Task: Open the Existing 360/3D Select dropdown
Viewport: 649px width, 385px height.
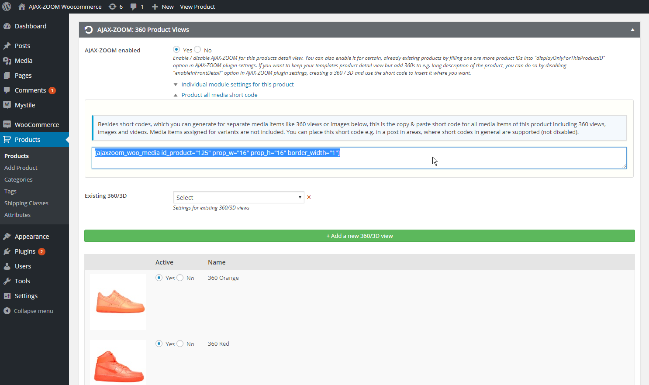Action: point(238,197)
